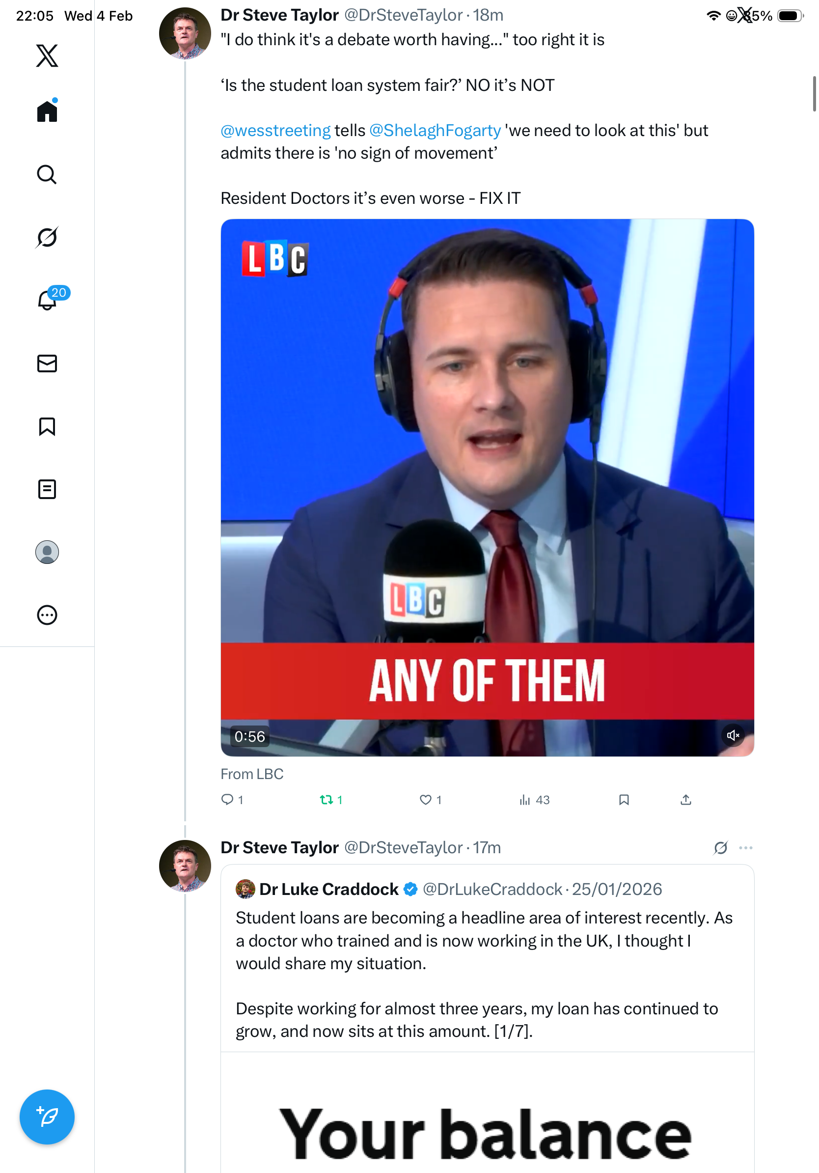
Task: Expand the More options sidebar menu
Action: [47, 615]
